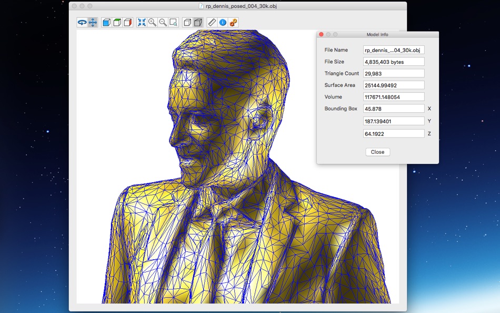This screenshot has height=313, width=500.
Task: Show model info via blue info icon
Action: coord(223,23)
